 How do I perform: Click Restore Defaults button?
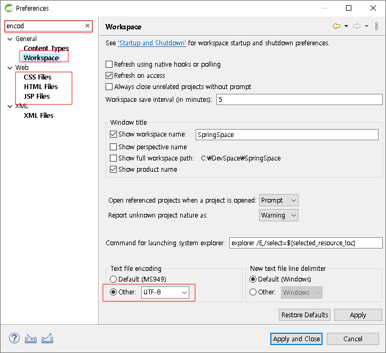point(305,315)
